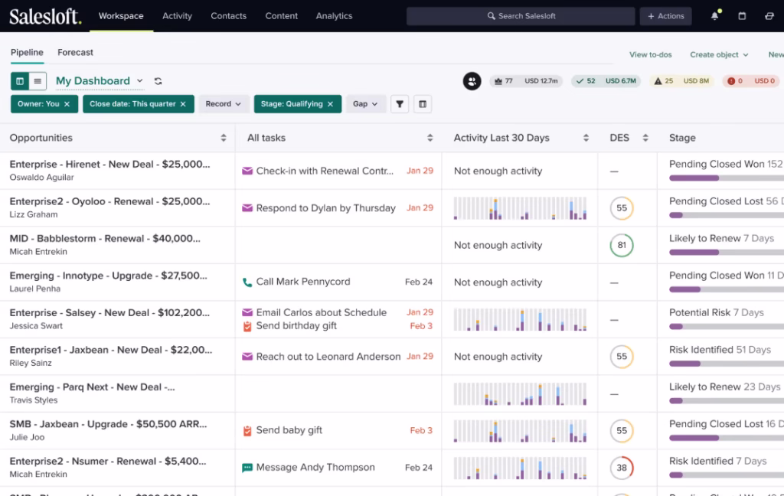Click View to-dos link

650,54
